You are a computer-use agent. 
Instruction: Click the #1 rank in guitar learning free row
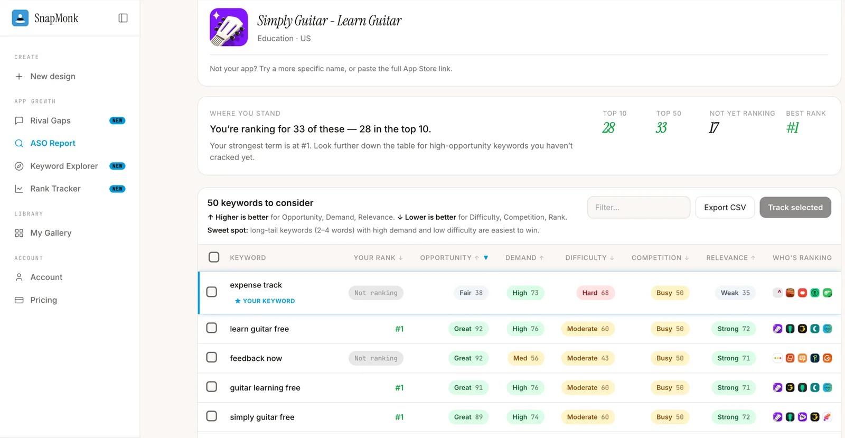(x=399, y=388)
